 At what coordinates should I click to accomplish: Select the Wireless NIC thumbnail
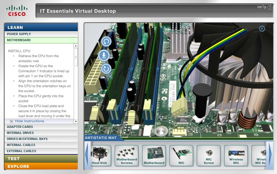(x=236, y=156)
